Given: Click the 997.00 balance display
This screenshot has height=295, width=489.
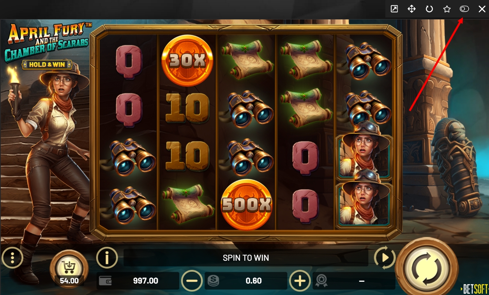Looking at the screenshot, I should (138, 281).
